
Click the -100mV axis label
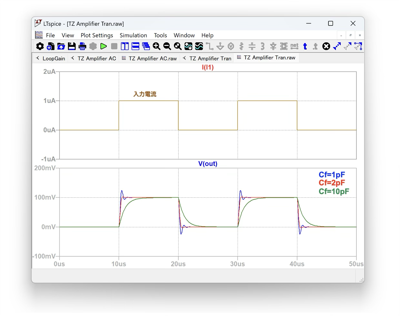44,256
